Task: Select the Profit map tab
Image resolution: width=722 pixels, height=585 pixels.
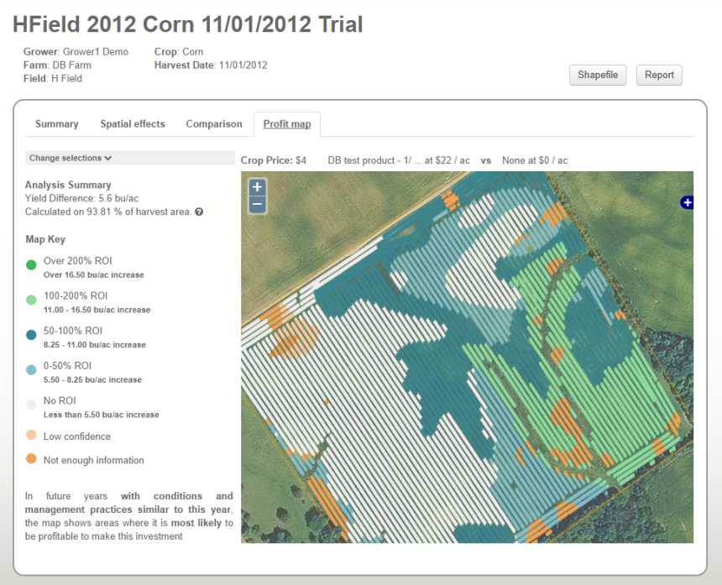Action: (287, 124)
